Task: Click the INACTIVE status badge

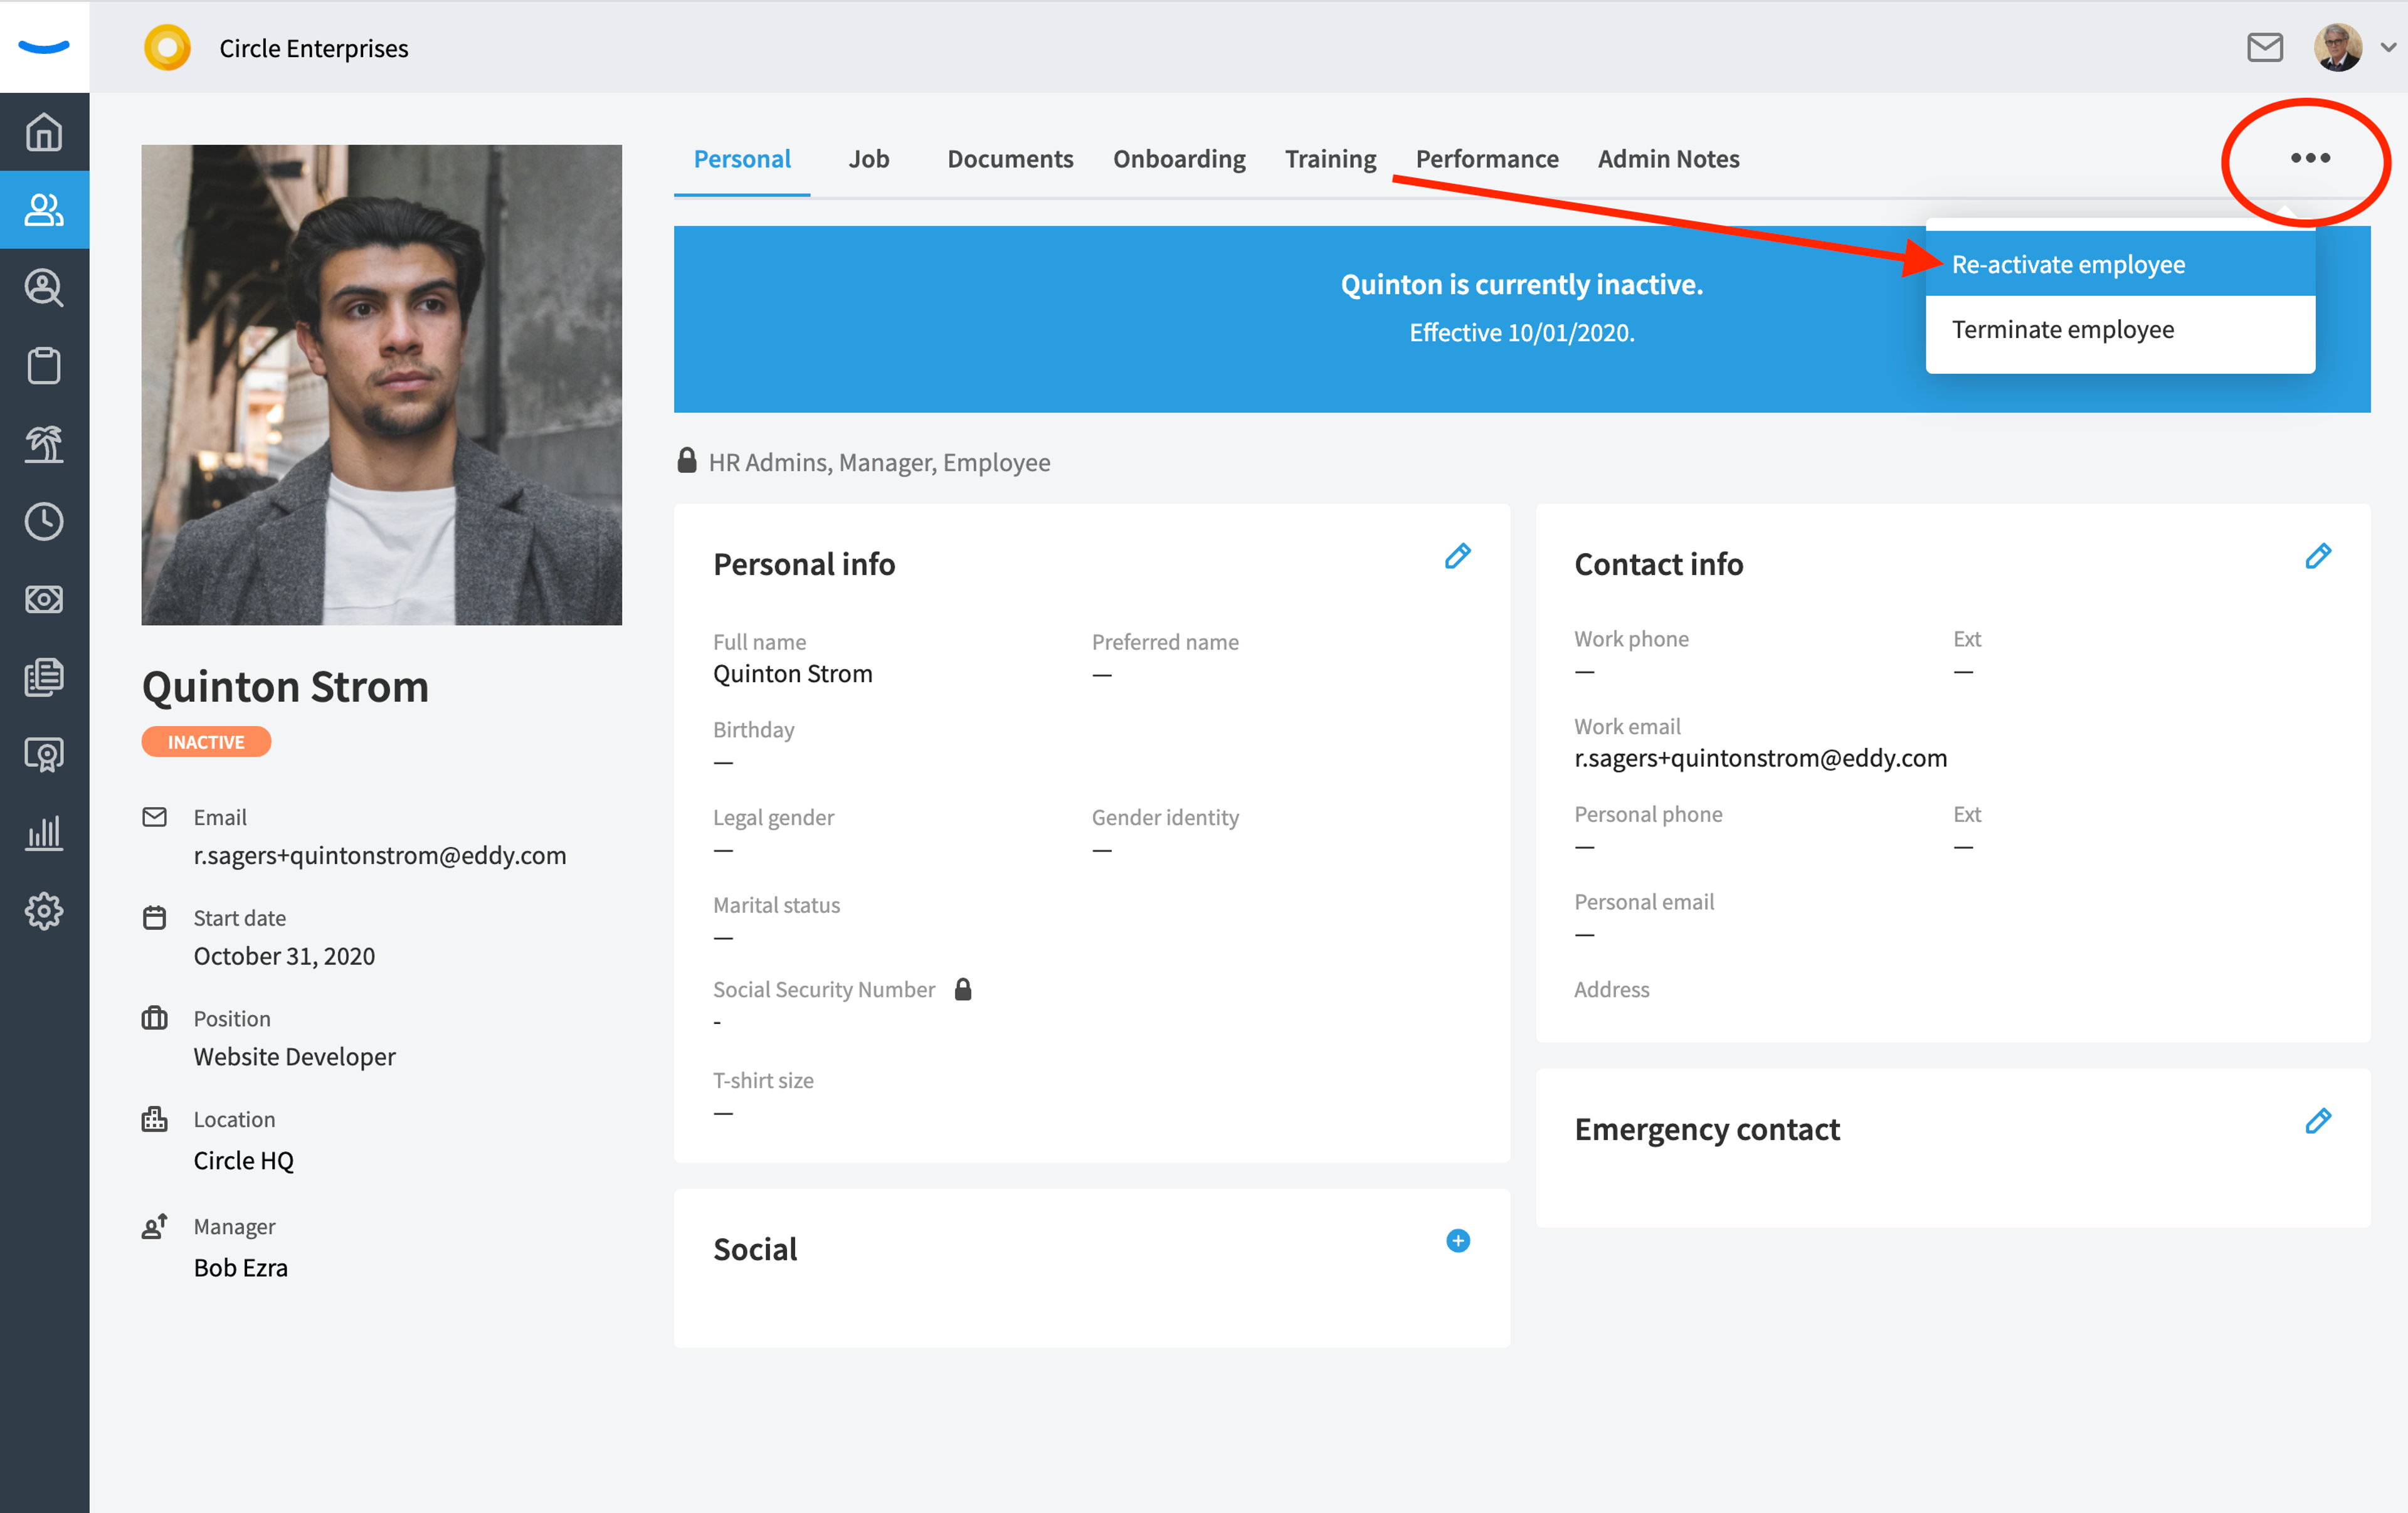Action: coord(206,741)
